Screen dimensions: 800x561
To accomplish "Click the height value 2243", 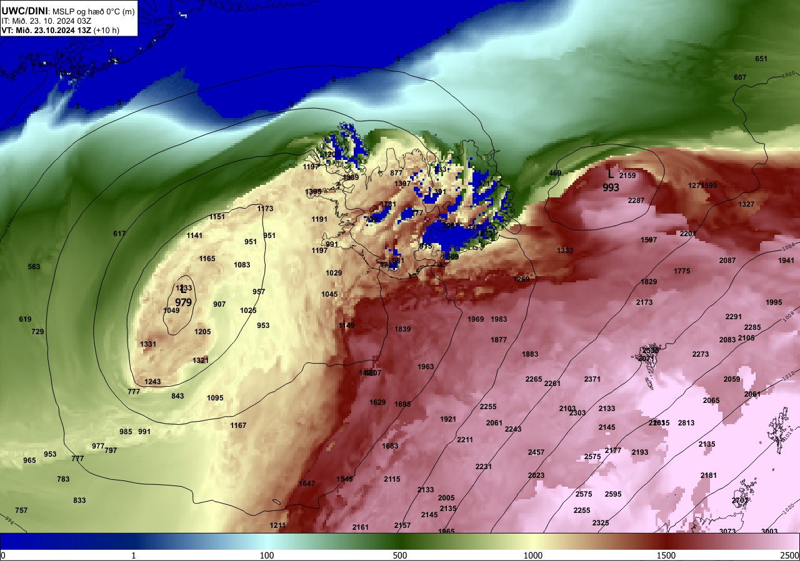I will point(513,429).
